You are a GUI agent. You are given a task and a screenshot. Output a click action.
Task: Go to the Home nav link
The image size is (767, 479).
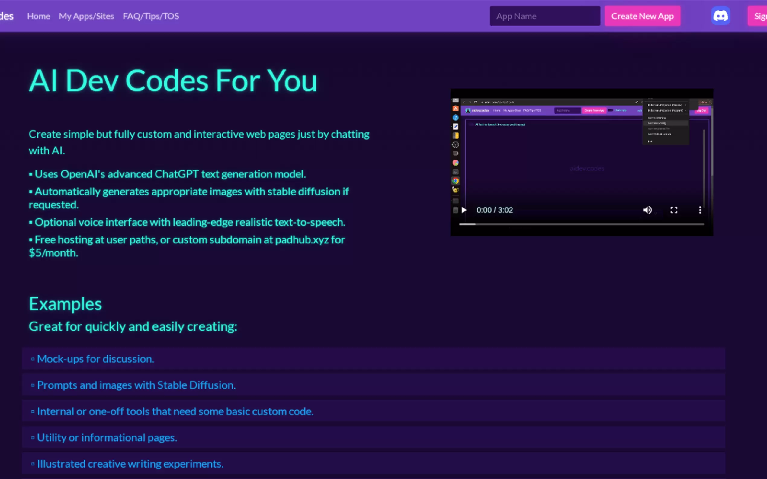[x=38, y=16]
